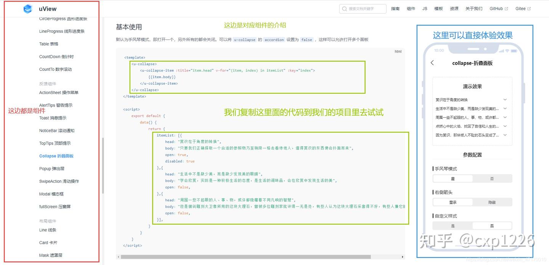Go to Card 卡片 in sidebar
The width and height of the screenshot is (549, 265).
(x=48, y=243)
